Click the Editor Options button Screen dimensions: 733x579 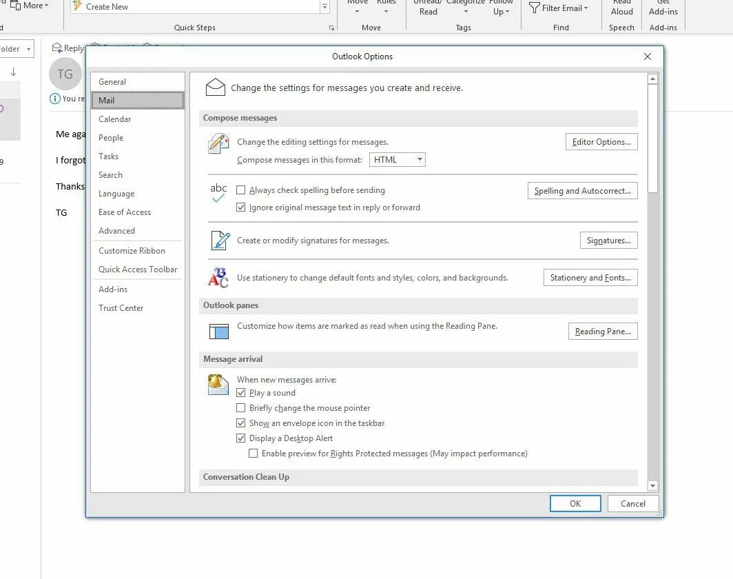pos(601,142)
